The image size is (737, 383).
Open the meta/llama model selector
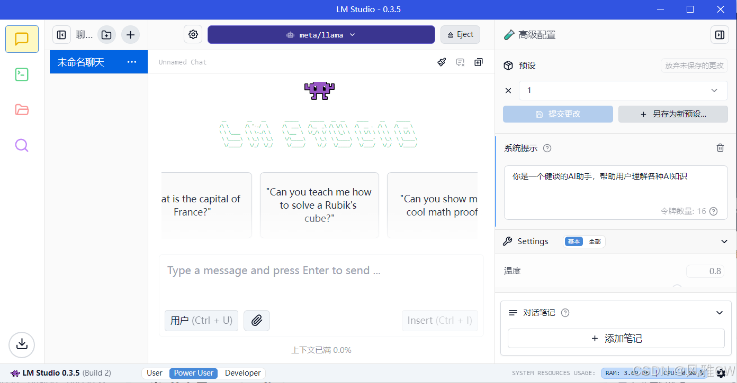pos(321,35)
